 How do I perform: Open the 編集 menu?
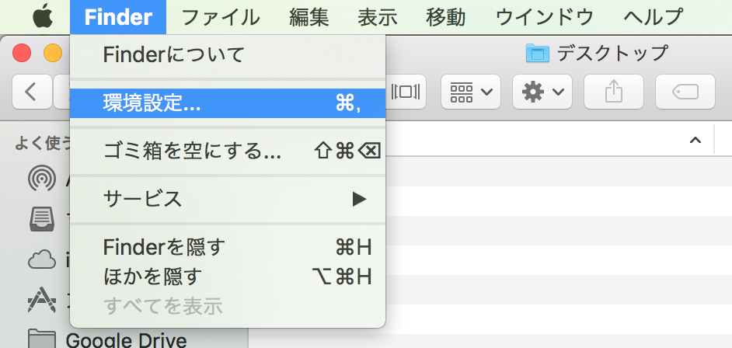(308, 17)
